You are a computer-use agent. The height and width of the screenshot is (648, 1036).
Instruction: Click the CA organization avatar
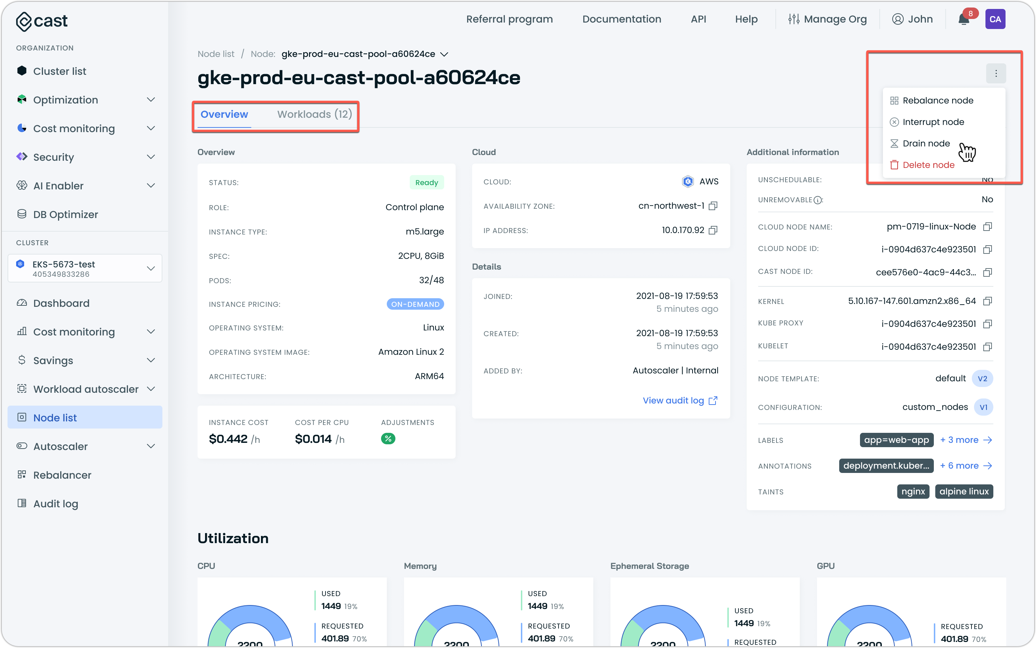[x=995, y=19]
